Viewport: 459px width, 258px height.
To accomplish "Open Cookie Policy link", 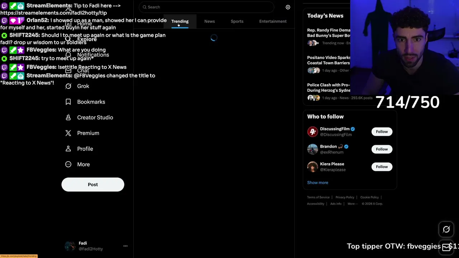I will pyautogui.click(x=369, y=197).
